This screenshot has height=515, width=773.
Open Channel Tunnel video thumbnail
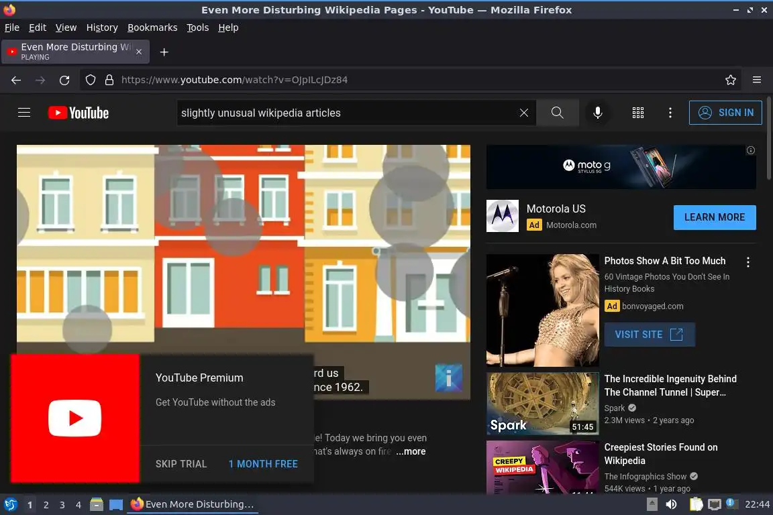click(x=542, y=403)
